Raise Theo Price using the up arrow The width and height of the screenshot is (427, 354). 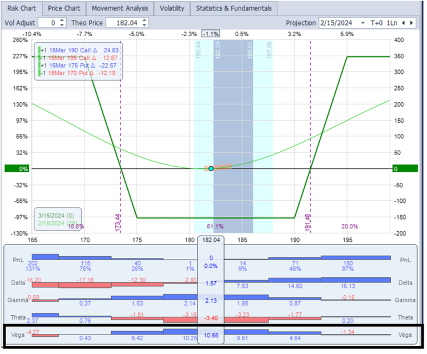coord(145,20)
